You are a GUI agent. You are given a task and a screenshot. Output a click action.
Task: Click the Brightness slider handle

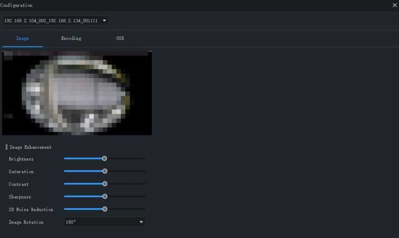click(x=104, y=159)
